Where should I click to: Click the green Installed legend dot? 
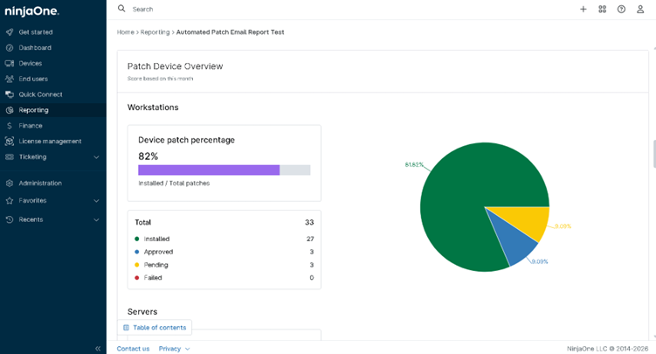pos(137,239)
